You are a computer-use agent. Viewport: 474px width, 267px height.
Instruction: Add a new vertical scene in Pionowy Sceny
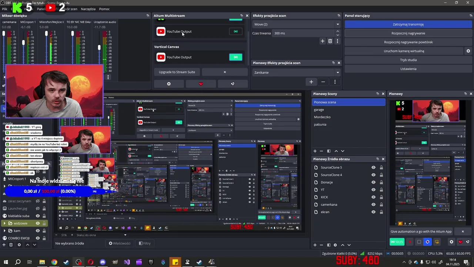[x=315, y=151]
